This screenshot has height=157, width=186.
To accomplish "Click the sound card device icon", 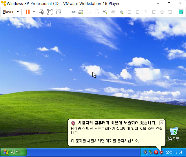I will (x=121, y=12).
